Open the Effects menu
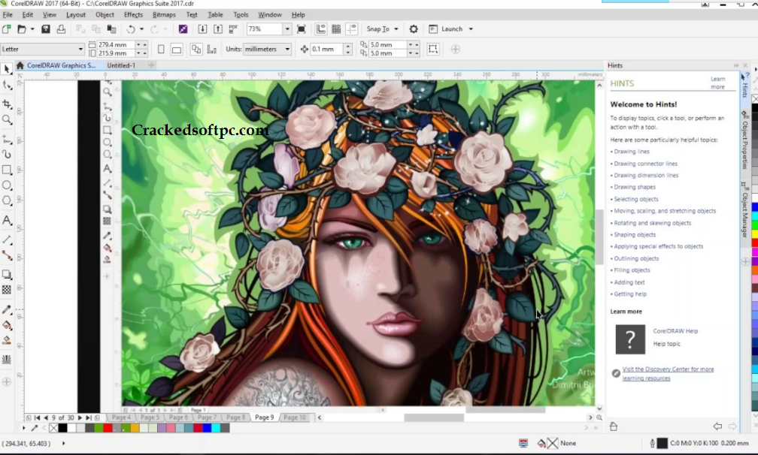This screenshot has height=455, width=758. coord(133,15)
